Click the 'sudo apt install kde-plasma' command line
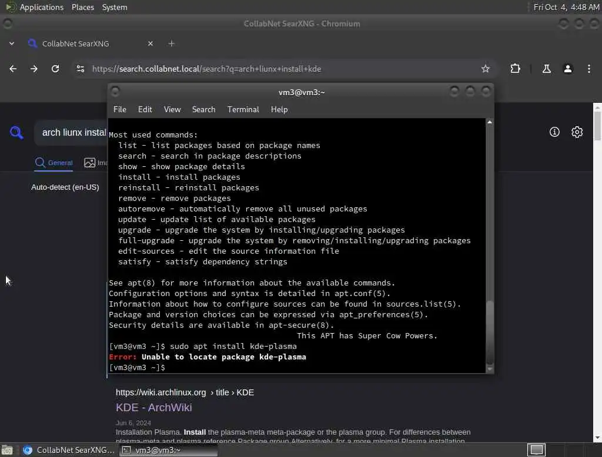602x457 pixels. (203, 346)
